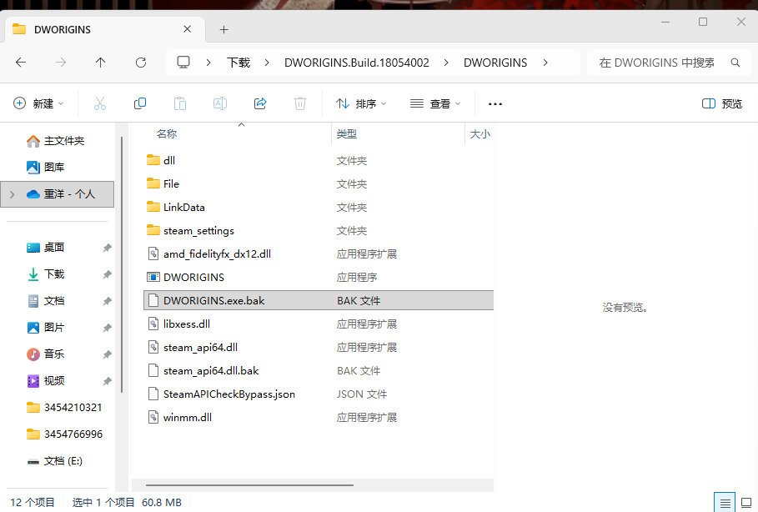The height and width of the screenshot is (512, 758).
Task: Click the Share icon in the toolbar
Action: [x=259, y=103]
